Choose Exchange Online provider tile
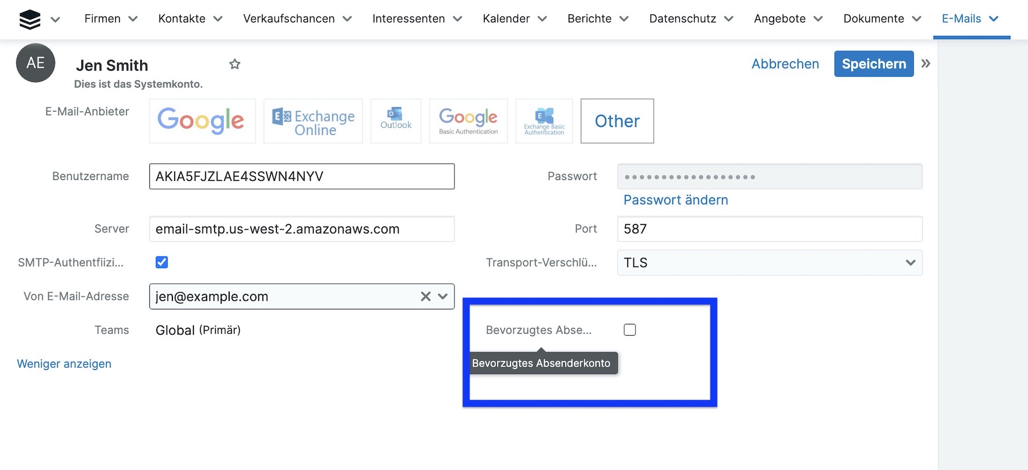 (313, 121)
